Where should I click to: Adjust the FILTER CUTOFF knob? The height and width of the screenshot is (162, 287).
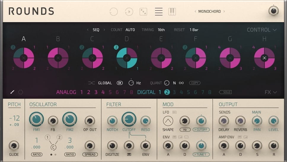pos(129,119)
